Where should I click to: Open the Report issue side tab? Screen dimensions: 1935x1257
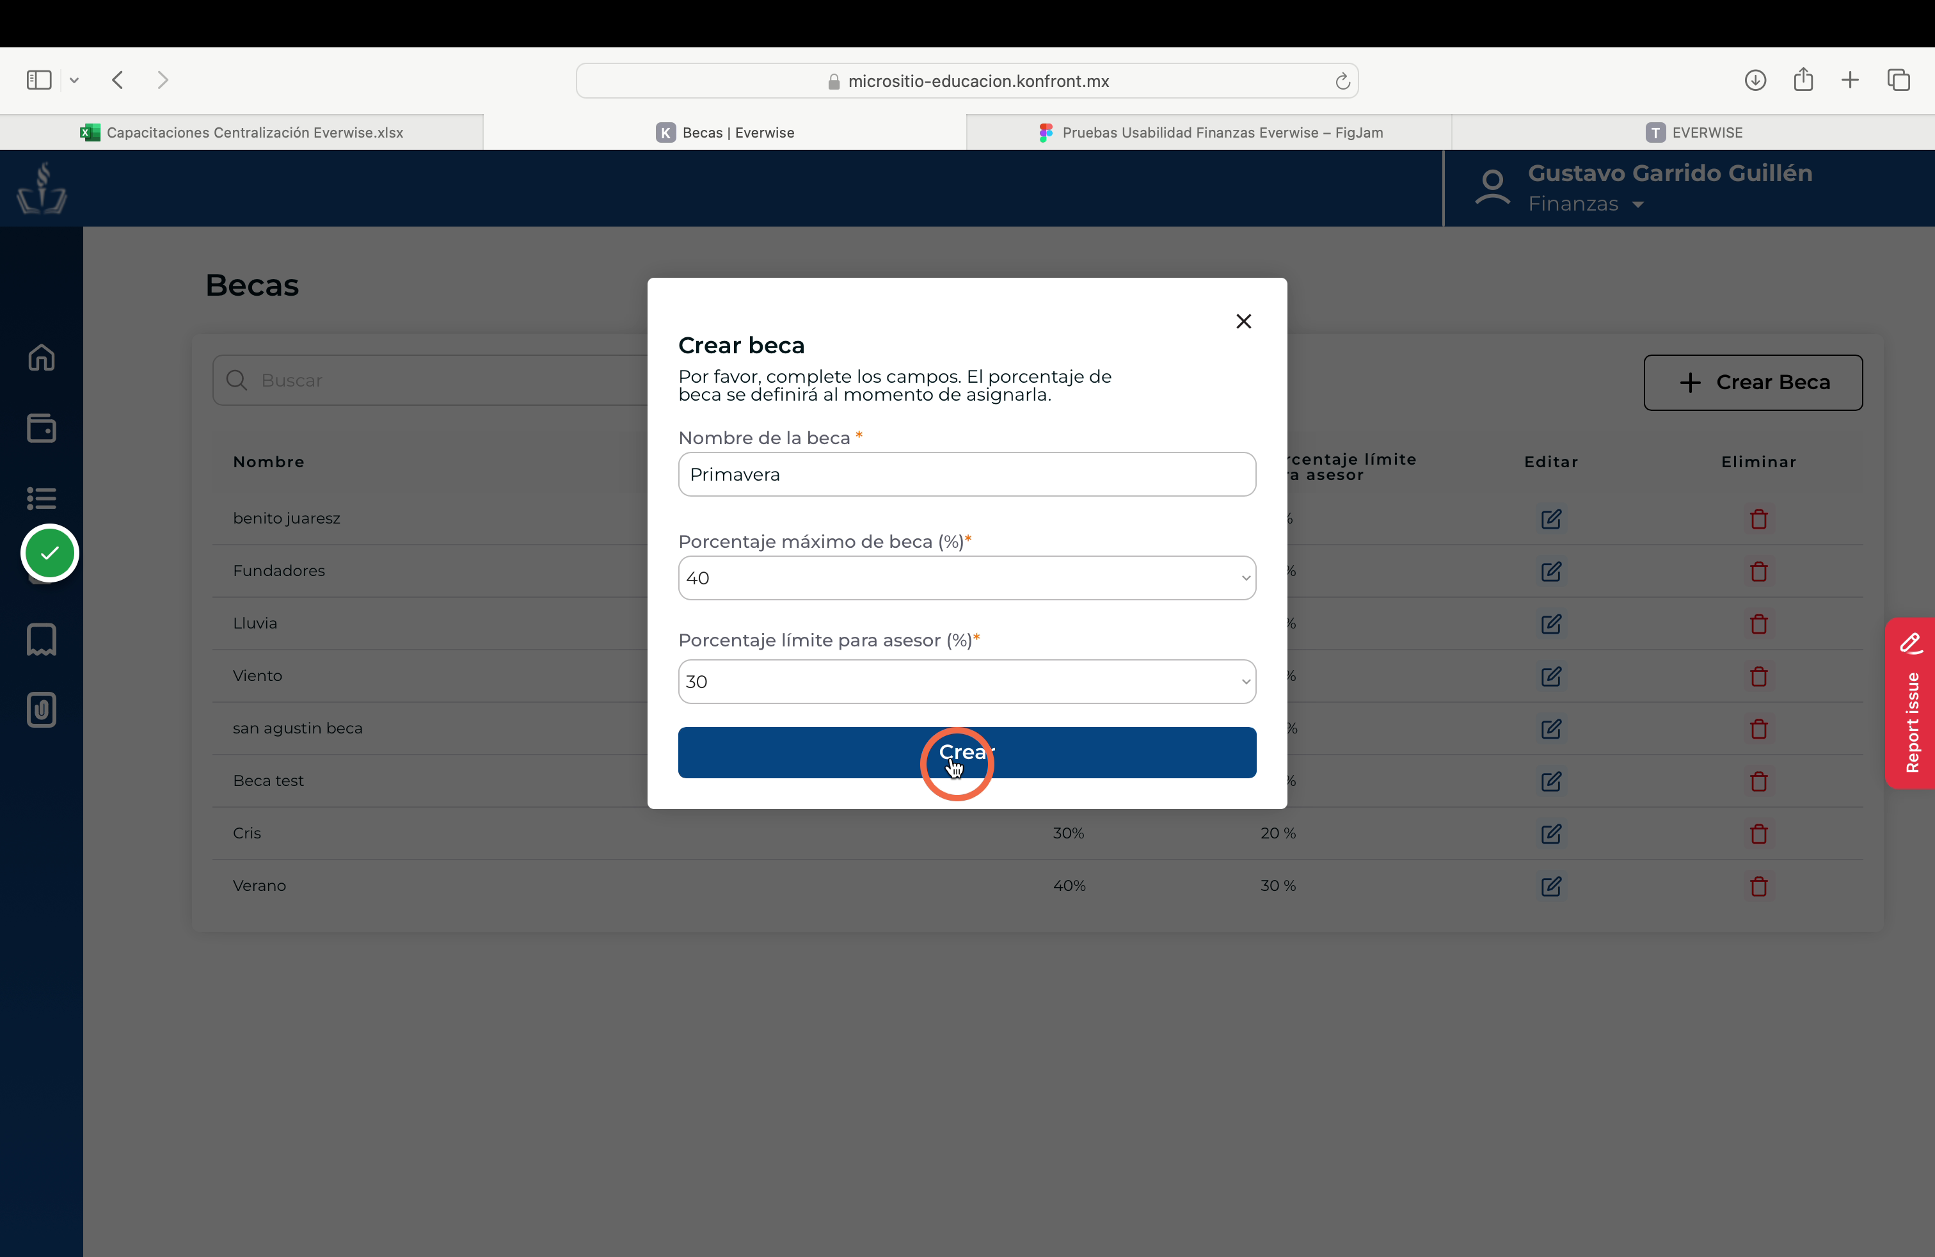coord(1911,703)
